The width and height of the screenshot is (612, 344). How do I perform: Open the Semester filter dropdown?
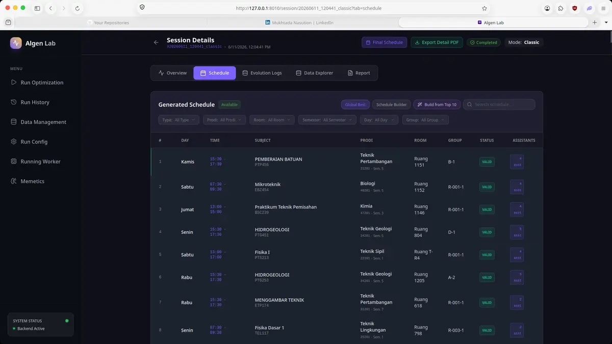click(327, 120)
